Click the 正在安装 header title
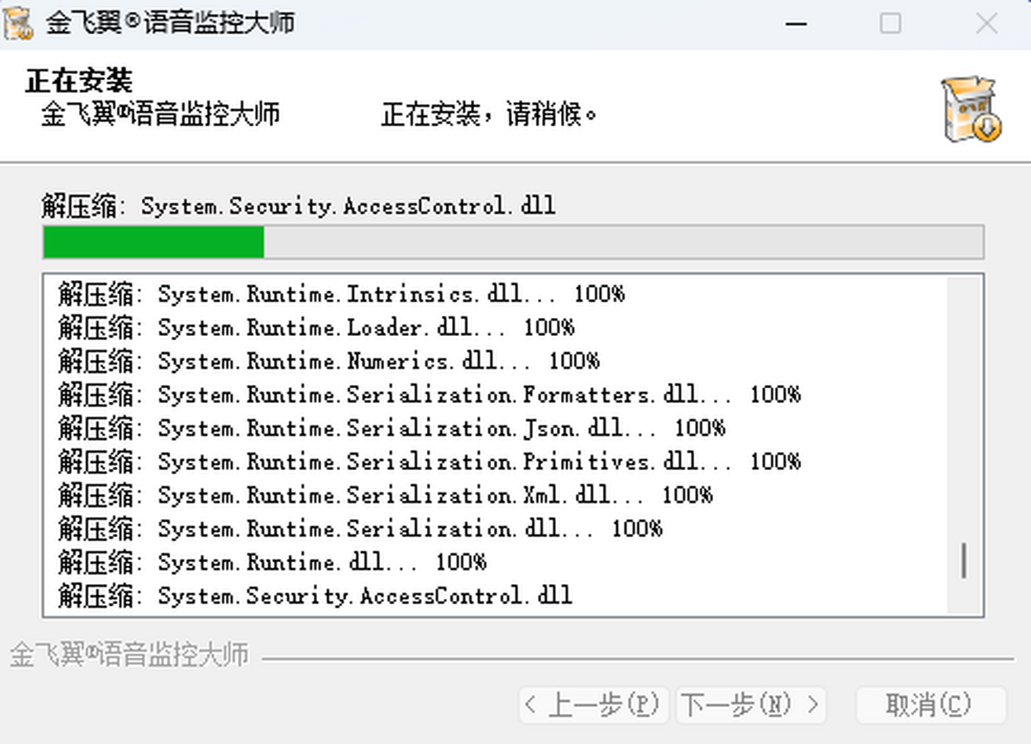 78,81
